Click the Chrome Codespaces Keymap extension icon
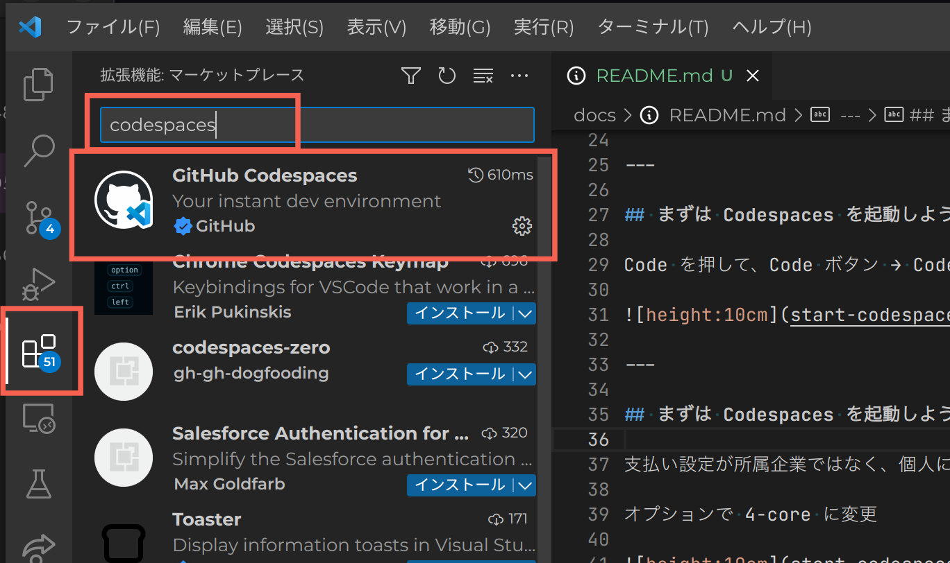This screenshot has height=563, width=950. (x=124, y=288)
